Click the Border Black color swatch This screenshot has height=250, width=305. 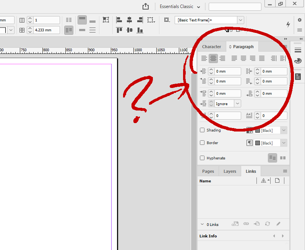pyautogui.click(x=258, y=143)
